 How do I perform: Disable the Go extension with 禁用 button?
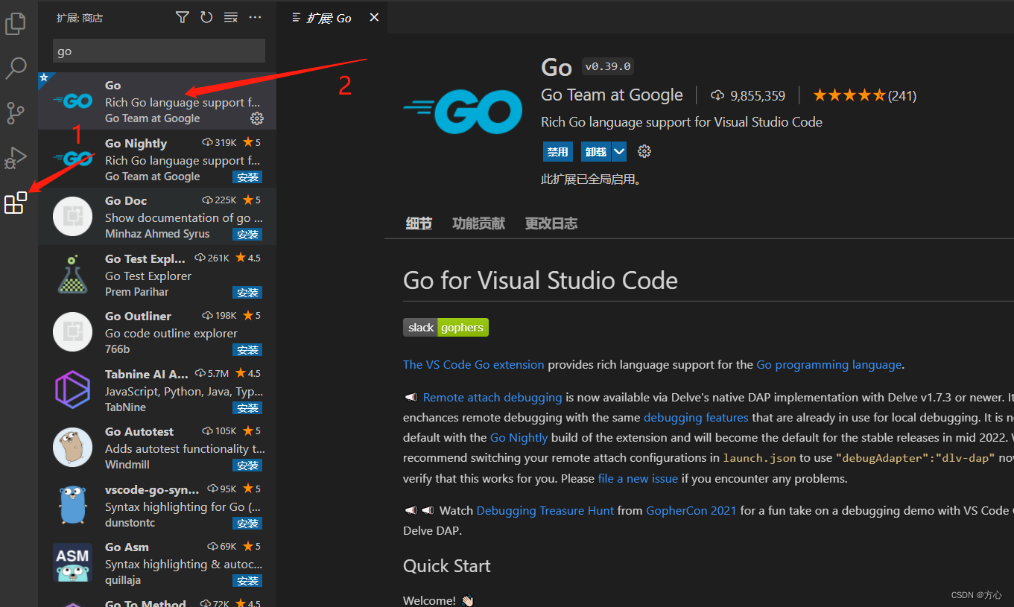557,152
